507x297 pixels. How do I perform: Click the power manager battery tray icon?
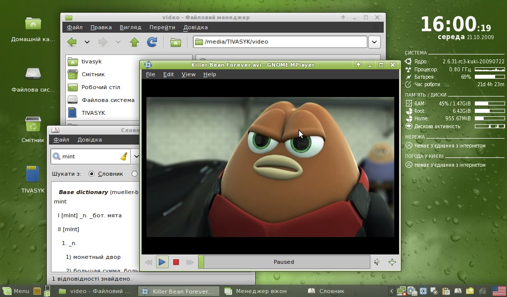(x=412, y=291)
